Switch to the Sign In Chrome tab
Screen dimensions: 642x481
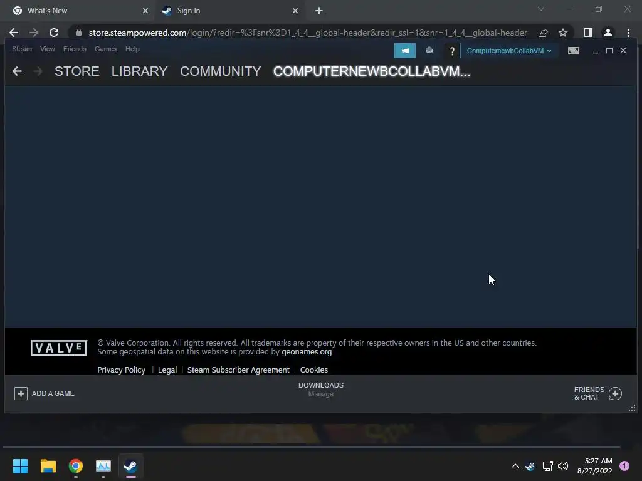(x=230, y=11)
